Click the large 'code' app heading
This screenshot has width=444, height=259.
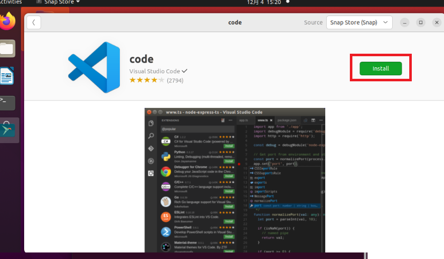click(x=141, y=59)
